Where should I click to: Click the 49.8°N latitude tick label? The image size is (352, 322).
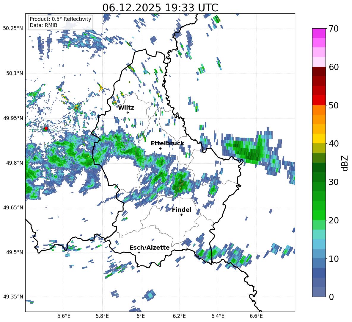point(14,163)
